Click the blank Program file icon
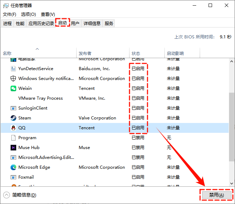This screenshot has height=204, width=235. coord(13,138)
